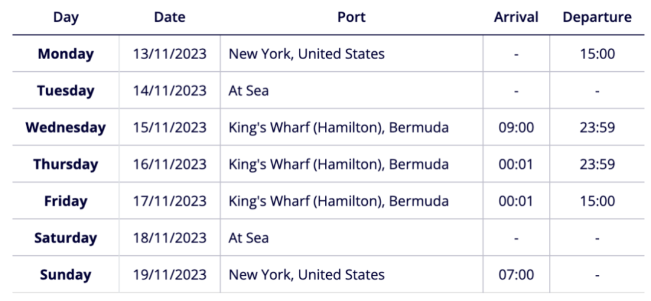Select the Tuesday row label
Image resolution: width=651 pixels, height=301 pixels.
66,91
